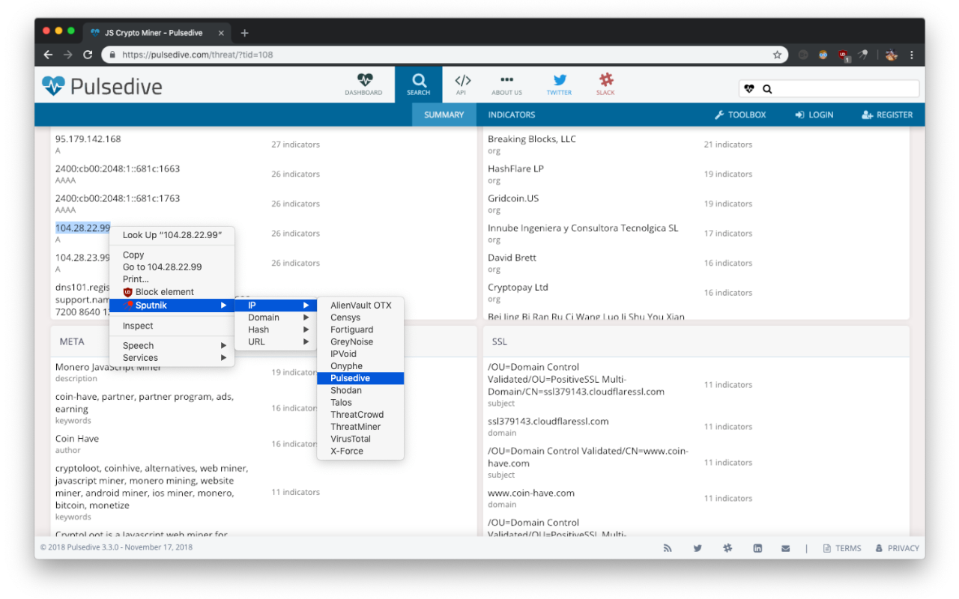Pick Censys in the lookup list
Viewport: 959px width, 599px height.
pyautogui.click(x=360, y=317)
